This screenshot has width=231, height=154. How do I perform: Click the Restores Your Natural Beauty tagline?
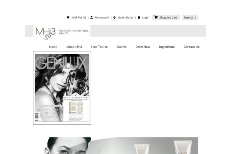click(74, 32)
